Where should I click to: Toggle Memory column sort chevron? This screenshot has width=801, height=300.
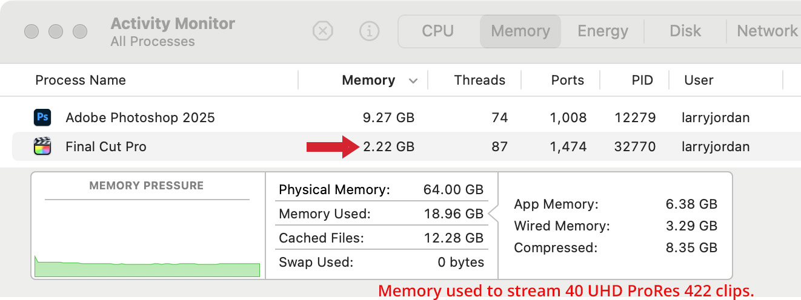pyautogui.click(x=413, y=80)
